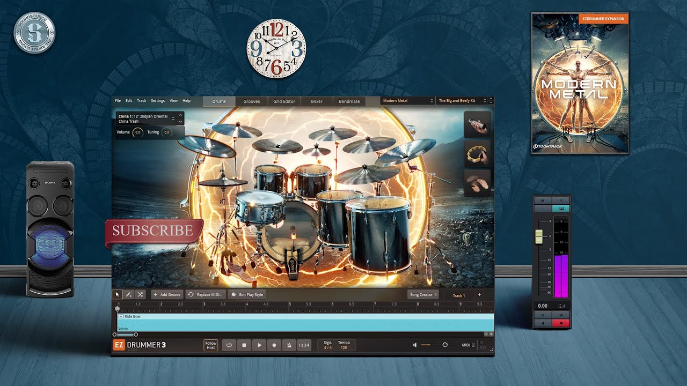
Task: Solo the channel with S button
Action: 561,201
